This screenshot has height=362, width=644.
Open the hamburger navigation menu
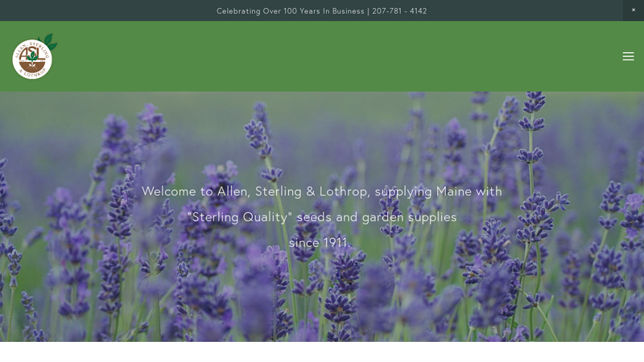pos(628,56)
